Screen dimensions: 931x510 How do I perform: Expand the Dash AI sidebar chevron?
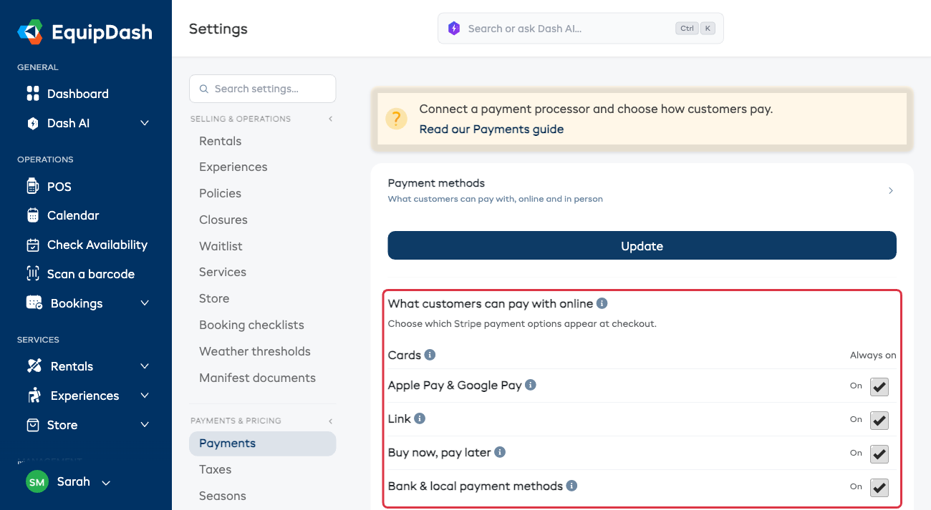click(145, 123)
